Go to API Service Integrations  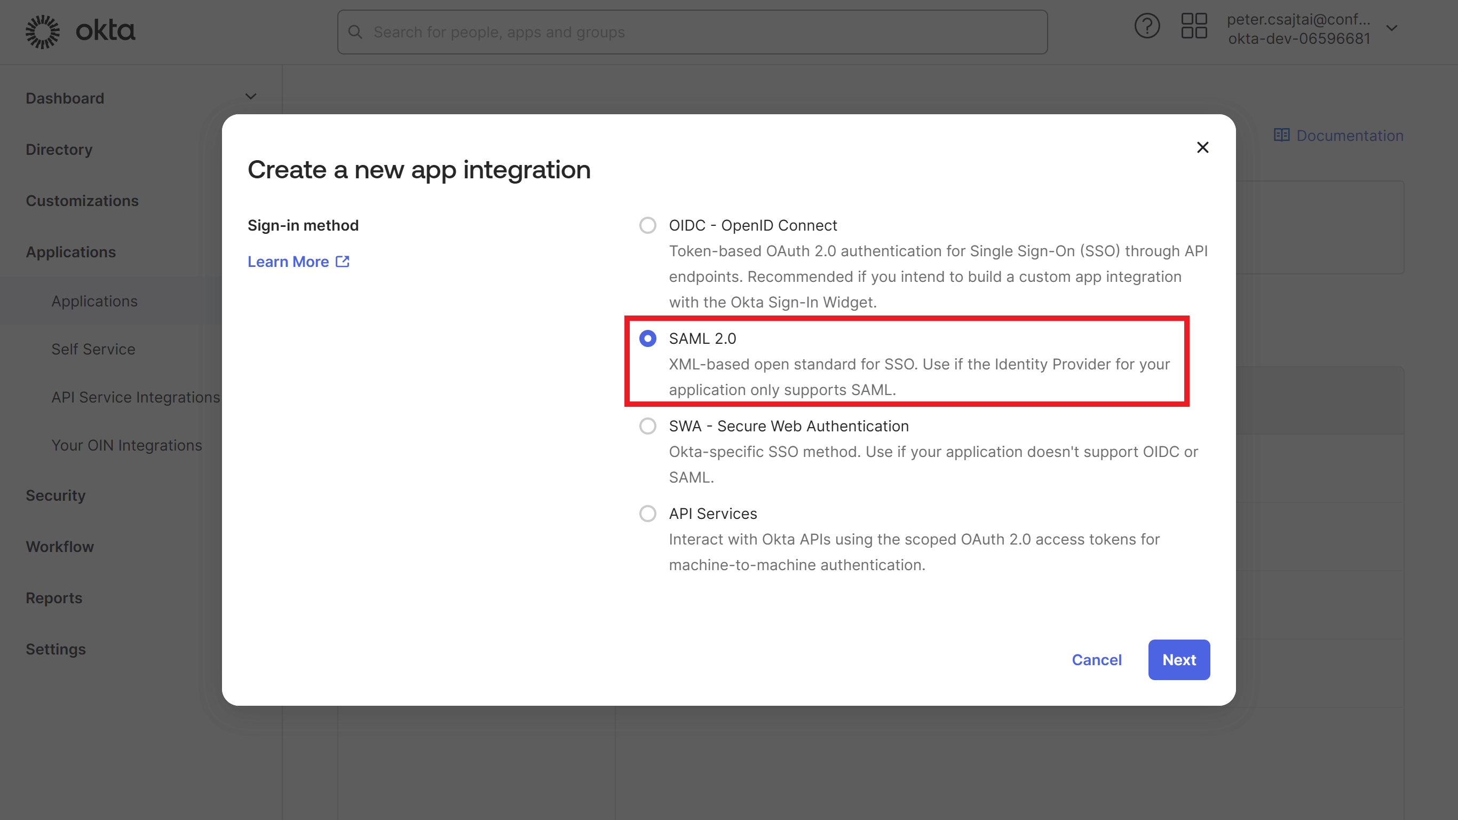[135, 398]
